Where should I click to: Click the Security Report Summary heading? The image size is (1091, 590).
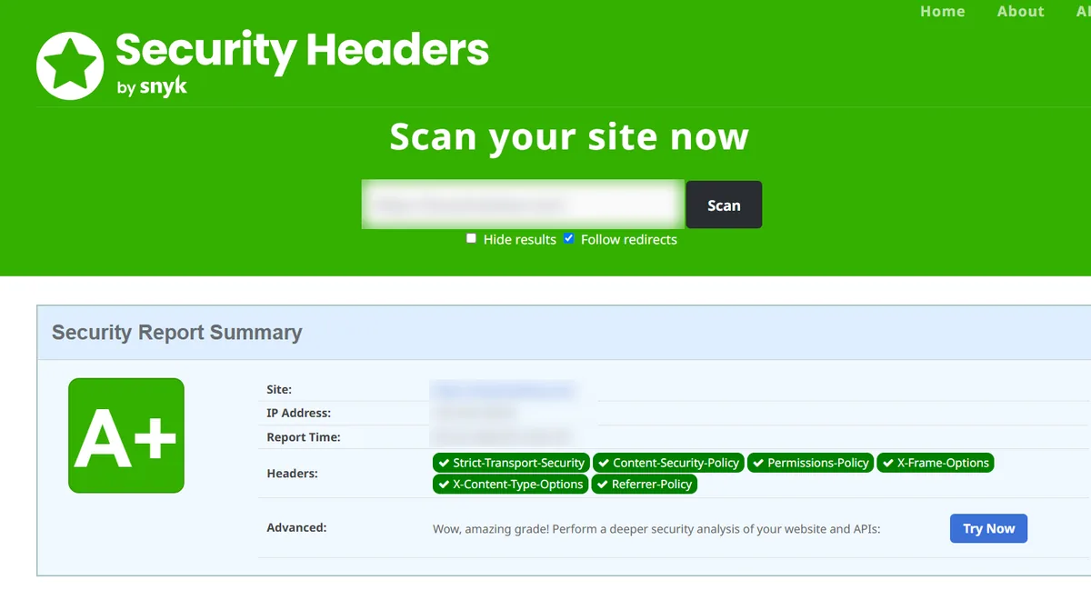point(176,333)
